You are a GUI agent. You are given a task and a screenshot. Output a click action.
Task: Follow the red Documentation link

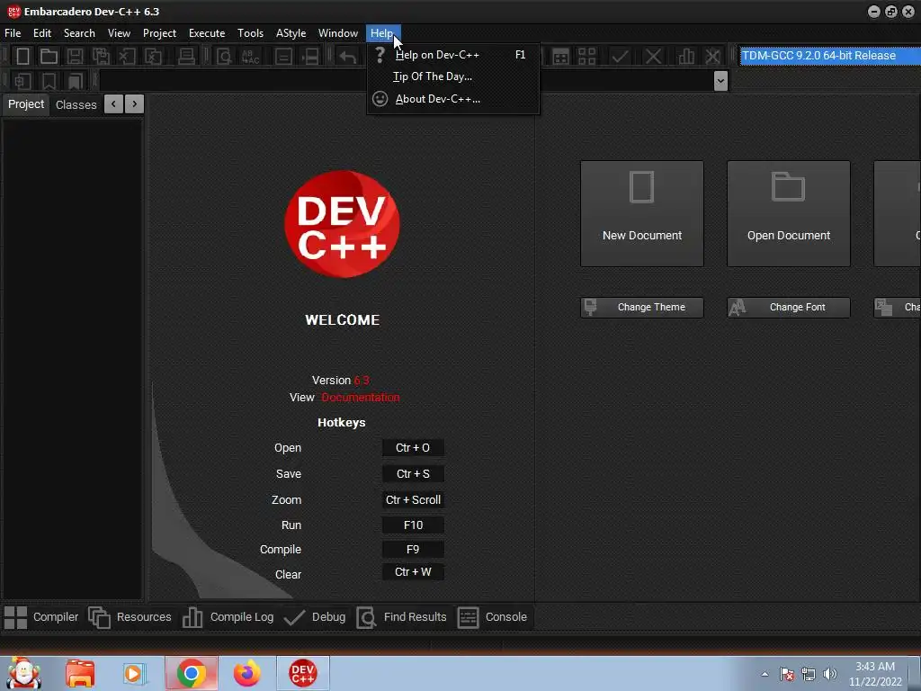click(x=360, y=397)
